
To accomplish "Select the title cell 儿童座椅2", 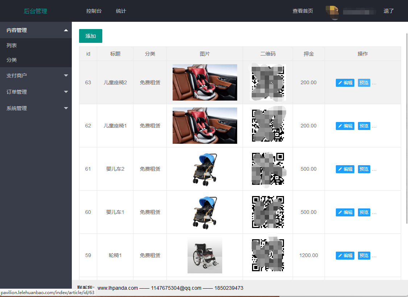I will pyautogui.click(x=115, y=82).
